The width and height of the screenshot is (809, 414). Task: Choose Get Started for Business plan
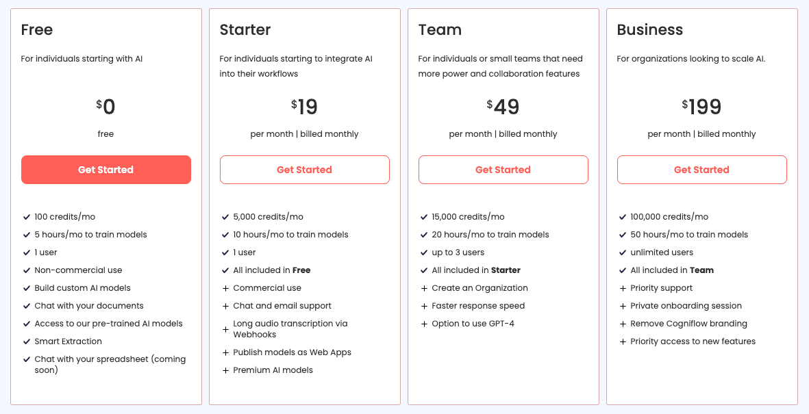coord(701,170)
